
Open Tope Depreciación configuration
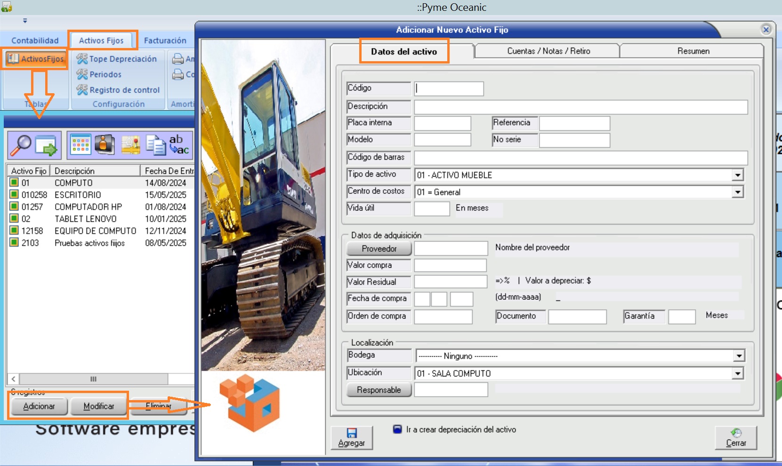(117, 59)
